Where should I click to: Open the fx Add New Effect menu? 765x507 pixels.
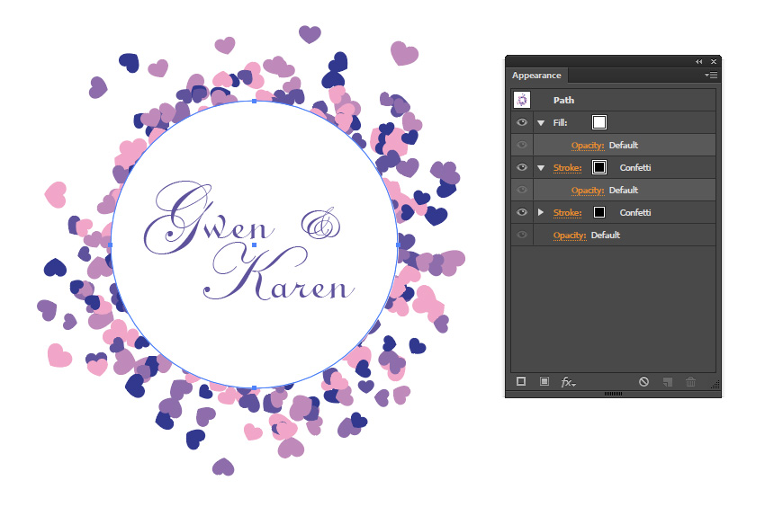[568, 382]
